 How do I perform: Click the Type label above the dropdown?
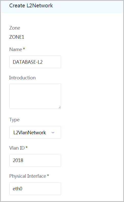coord(14,120)
